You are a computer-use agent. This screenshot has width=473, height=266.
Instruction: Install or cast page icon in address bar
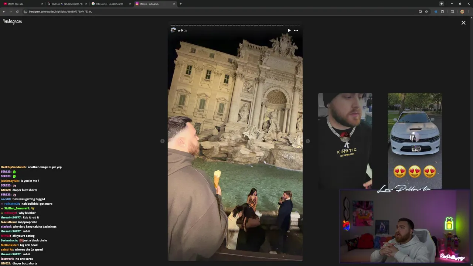point(420,11)
